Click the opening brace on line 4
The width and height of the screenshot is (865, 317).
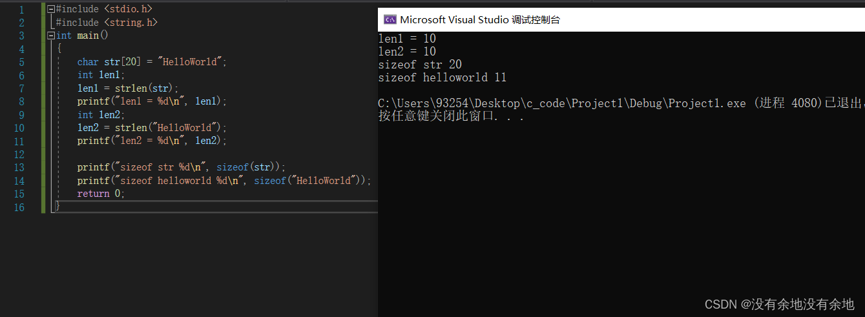[x=59, y=49]
